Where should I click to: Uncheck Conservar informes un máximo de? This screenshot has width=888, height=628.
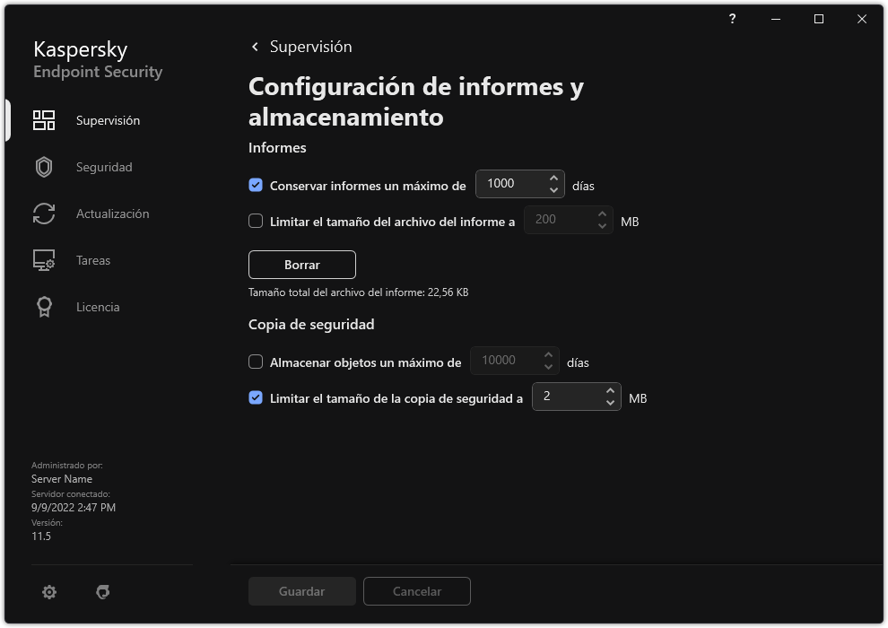coord(255,185)
